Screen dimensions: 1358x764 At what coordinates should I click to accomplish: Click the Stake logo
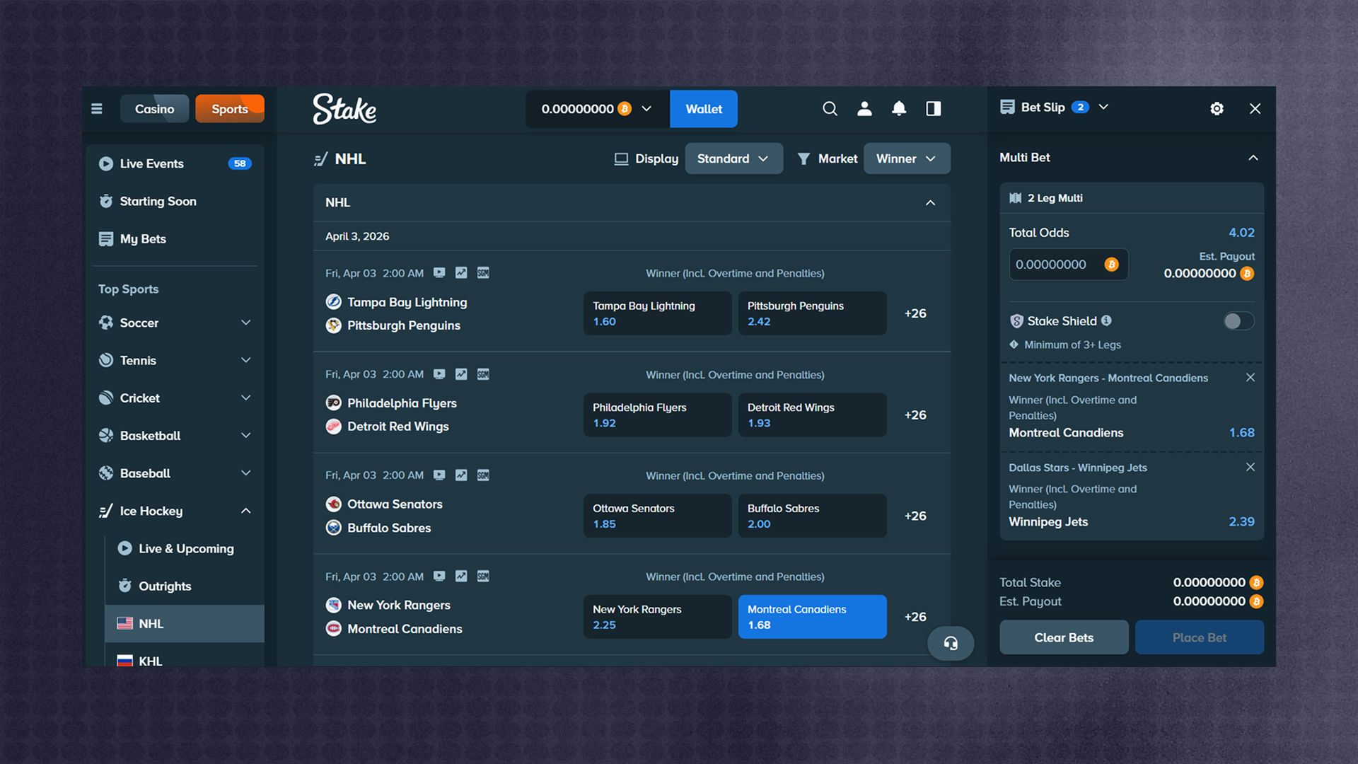click(344, 109)
